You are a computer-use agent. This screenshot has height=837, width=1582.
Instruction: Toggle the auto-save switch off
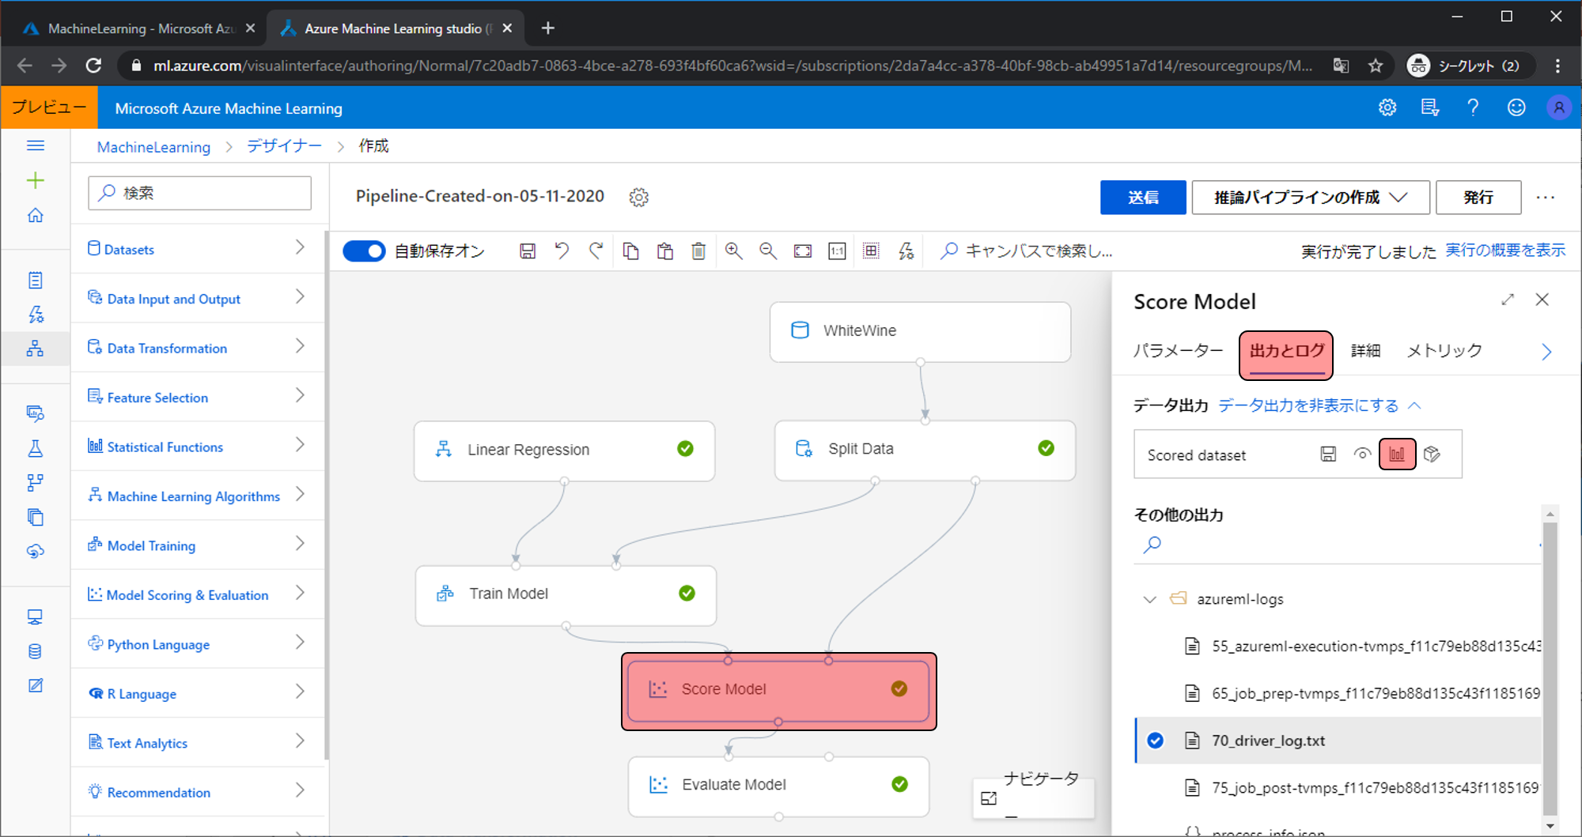pos(364,251)
